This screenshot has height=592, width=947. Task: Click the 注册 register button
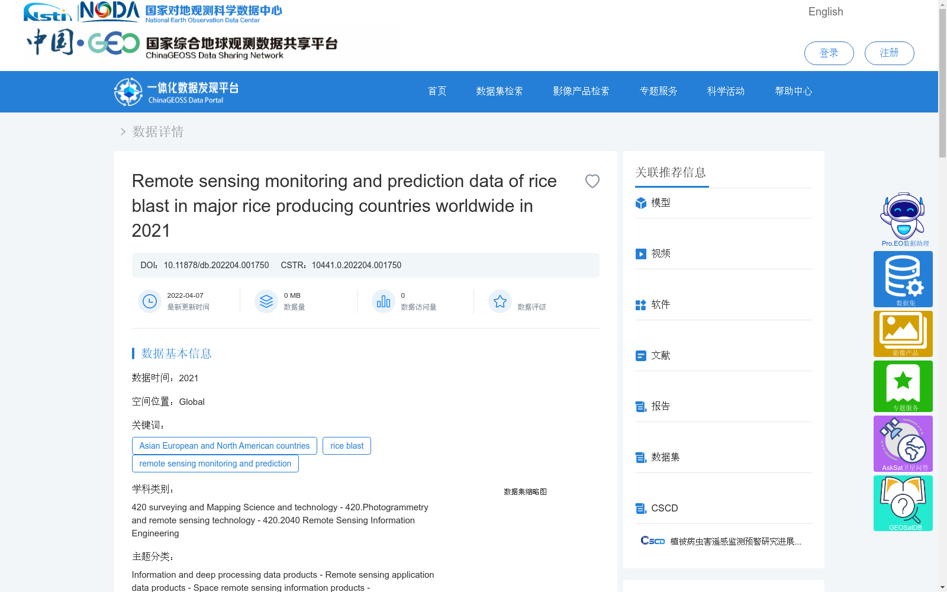pyautogui.click(x=889, y=53)
